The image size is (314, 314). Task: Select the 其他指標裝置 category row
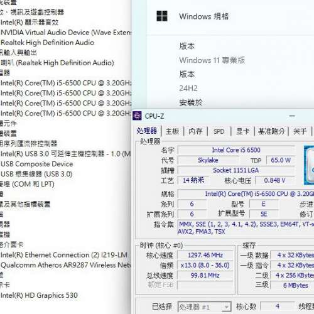[x=25, y=204]
